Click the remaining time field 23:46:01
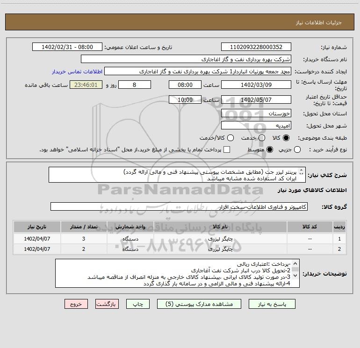This screenshot has width=360, height=348. pos(86,85)
